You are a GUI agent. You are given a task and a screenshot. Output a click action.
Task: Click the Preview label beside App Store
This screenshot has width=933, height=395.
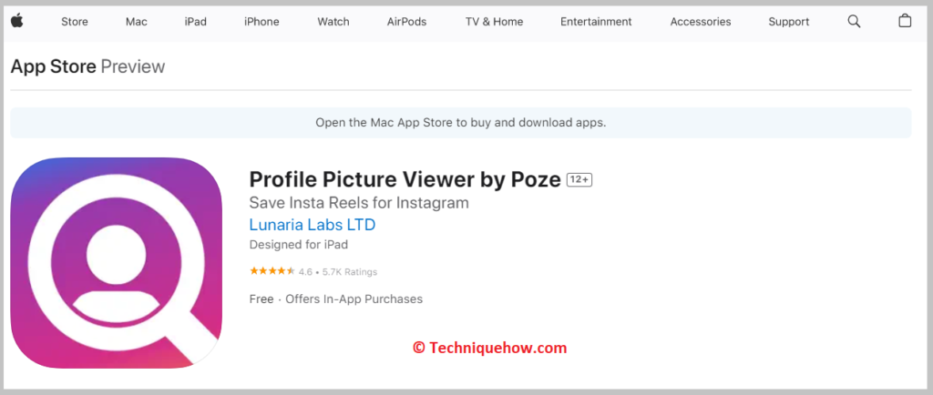click(x=133, y=66)
